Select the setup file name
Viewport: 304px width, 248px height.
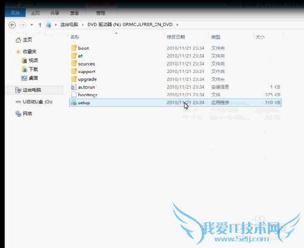point(84,103)
